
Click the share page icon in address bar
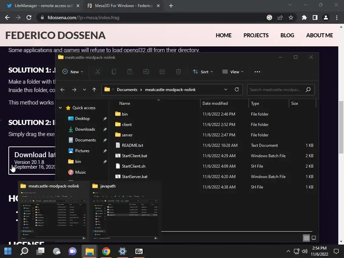point(280,17)
